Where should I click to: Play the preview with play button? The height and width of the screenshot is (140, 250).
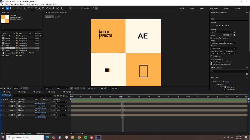[223, 26]
